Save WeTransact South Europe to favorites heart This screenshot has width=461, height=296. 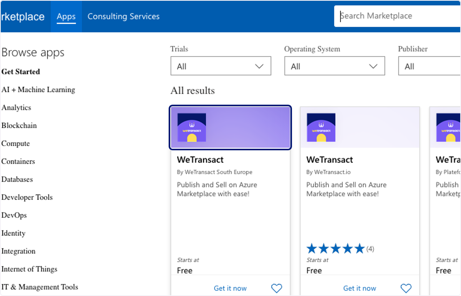(277, 288)
